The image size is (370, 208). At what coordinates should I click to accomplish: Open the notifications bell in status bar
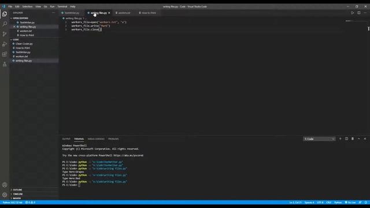(366, 202)
